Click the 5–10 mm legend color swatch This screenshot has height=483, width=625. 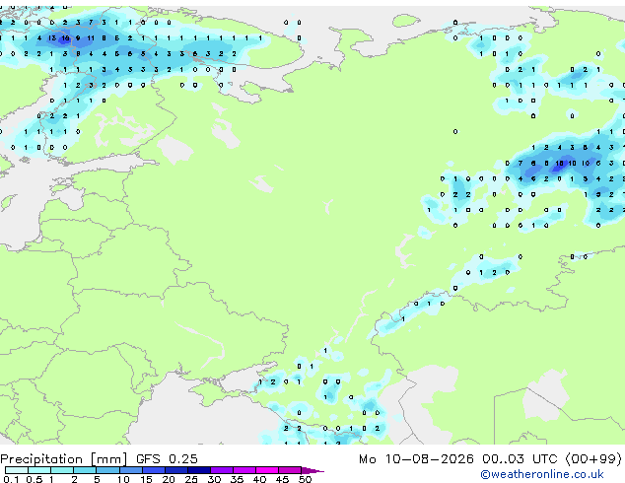click(107, 470)
